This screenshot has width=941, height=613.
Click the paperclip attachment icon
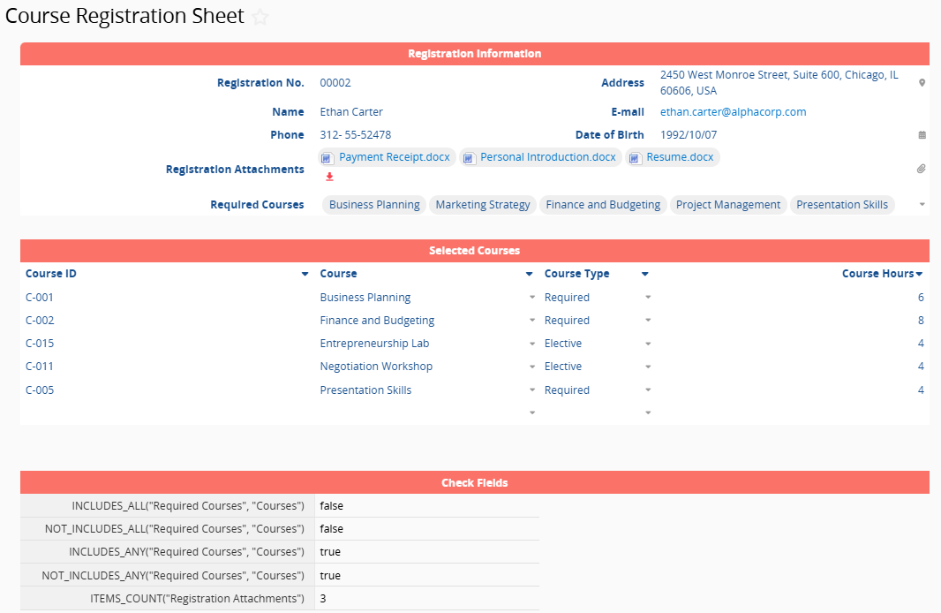pyautogui.click(x=921, y=169)
